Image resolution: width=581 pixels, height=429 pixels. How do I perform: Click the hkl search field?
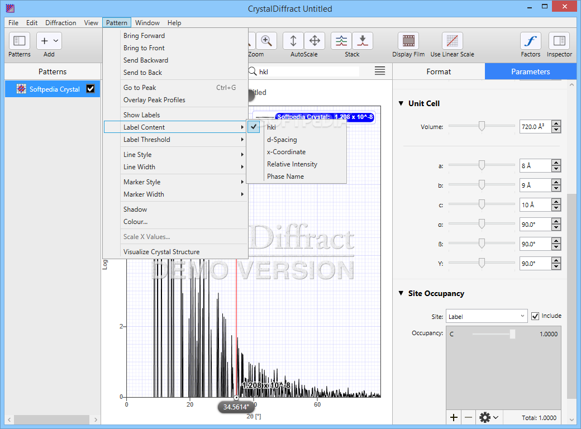(x=308, y=71)
